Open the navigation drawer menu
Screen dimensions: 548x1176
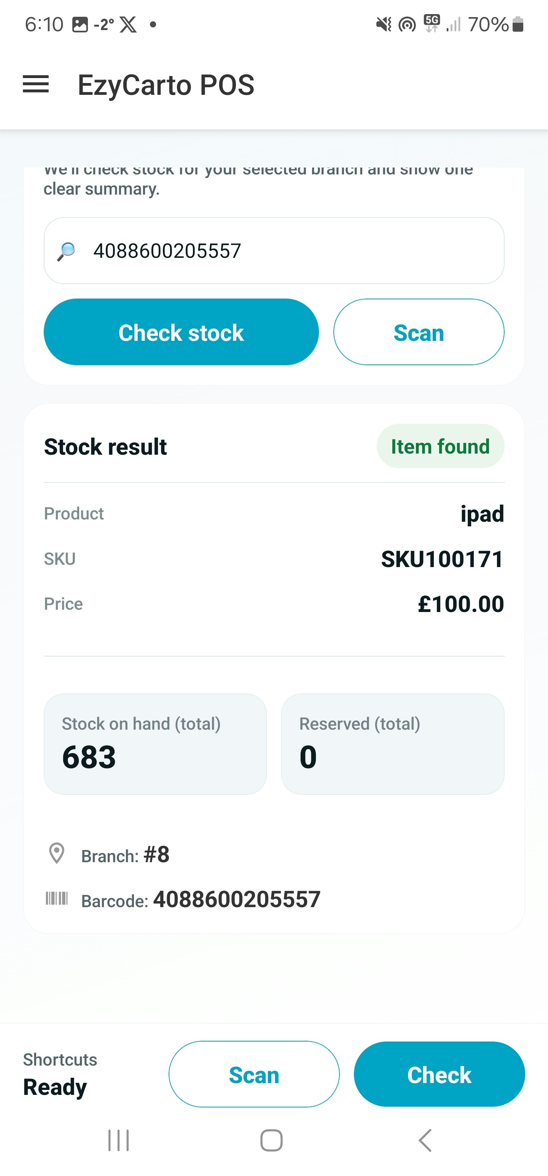click(36, 84)
